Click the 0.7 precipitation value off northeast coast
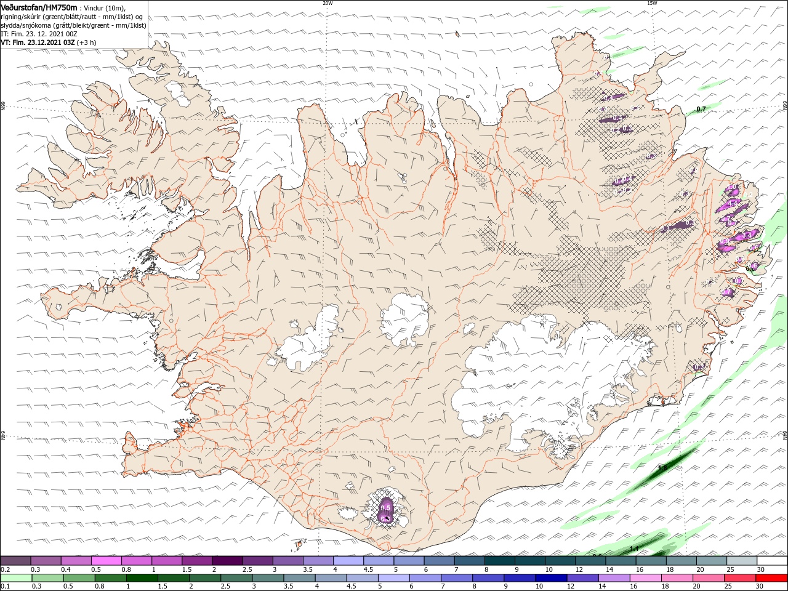Viewport: 788px width, 591px height. pos(701,109)
